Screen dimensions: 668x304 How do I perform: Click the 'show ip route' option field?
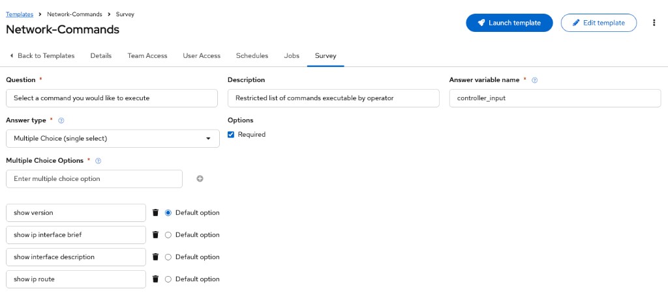point(76,279)
